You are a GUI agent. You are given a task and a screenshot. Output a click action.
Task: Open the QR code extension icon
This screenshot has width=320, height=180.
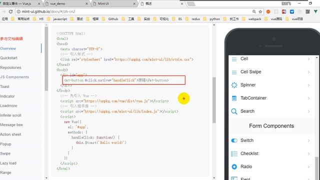pyautogui.click(x=308, y=11)
